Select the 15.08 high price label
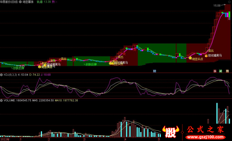This screenshot has width=232, height=141. pyautogui.click(x=217, y=6)
